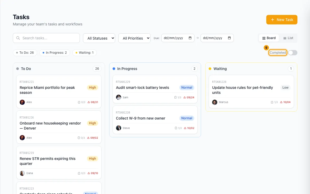
Task: Click the second due date field
Action: point(217,38)
